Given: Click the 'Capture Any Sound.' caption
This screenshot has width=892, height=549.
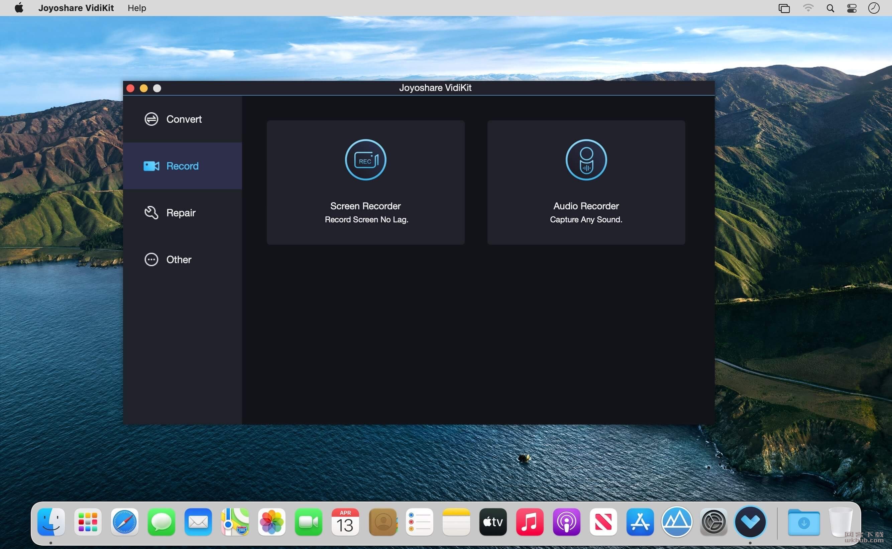Looking at the screenshot, I should coord(586,219).
